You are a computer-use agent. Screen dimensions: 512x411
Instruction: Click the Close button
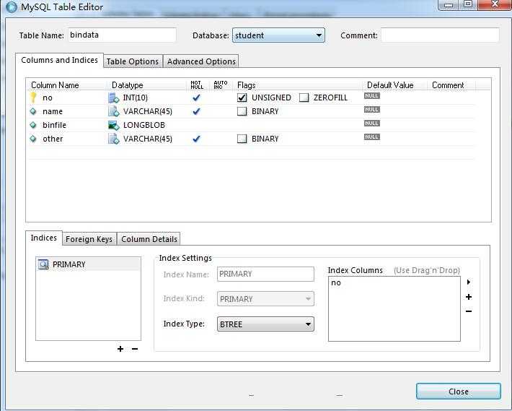459,391
